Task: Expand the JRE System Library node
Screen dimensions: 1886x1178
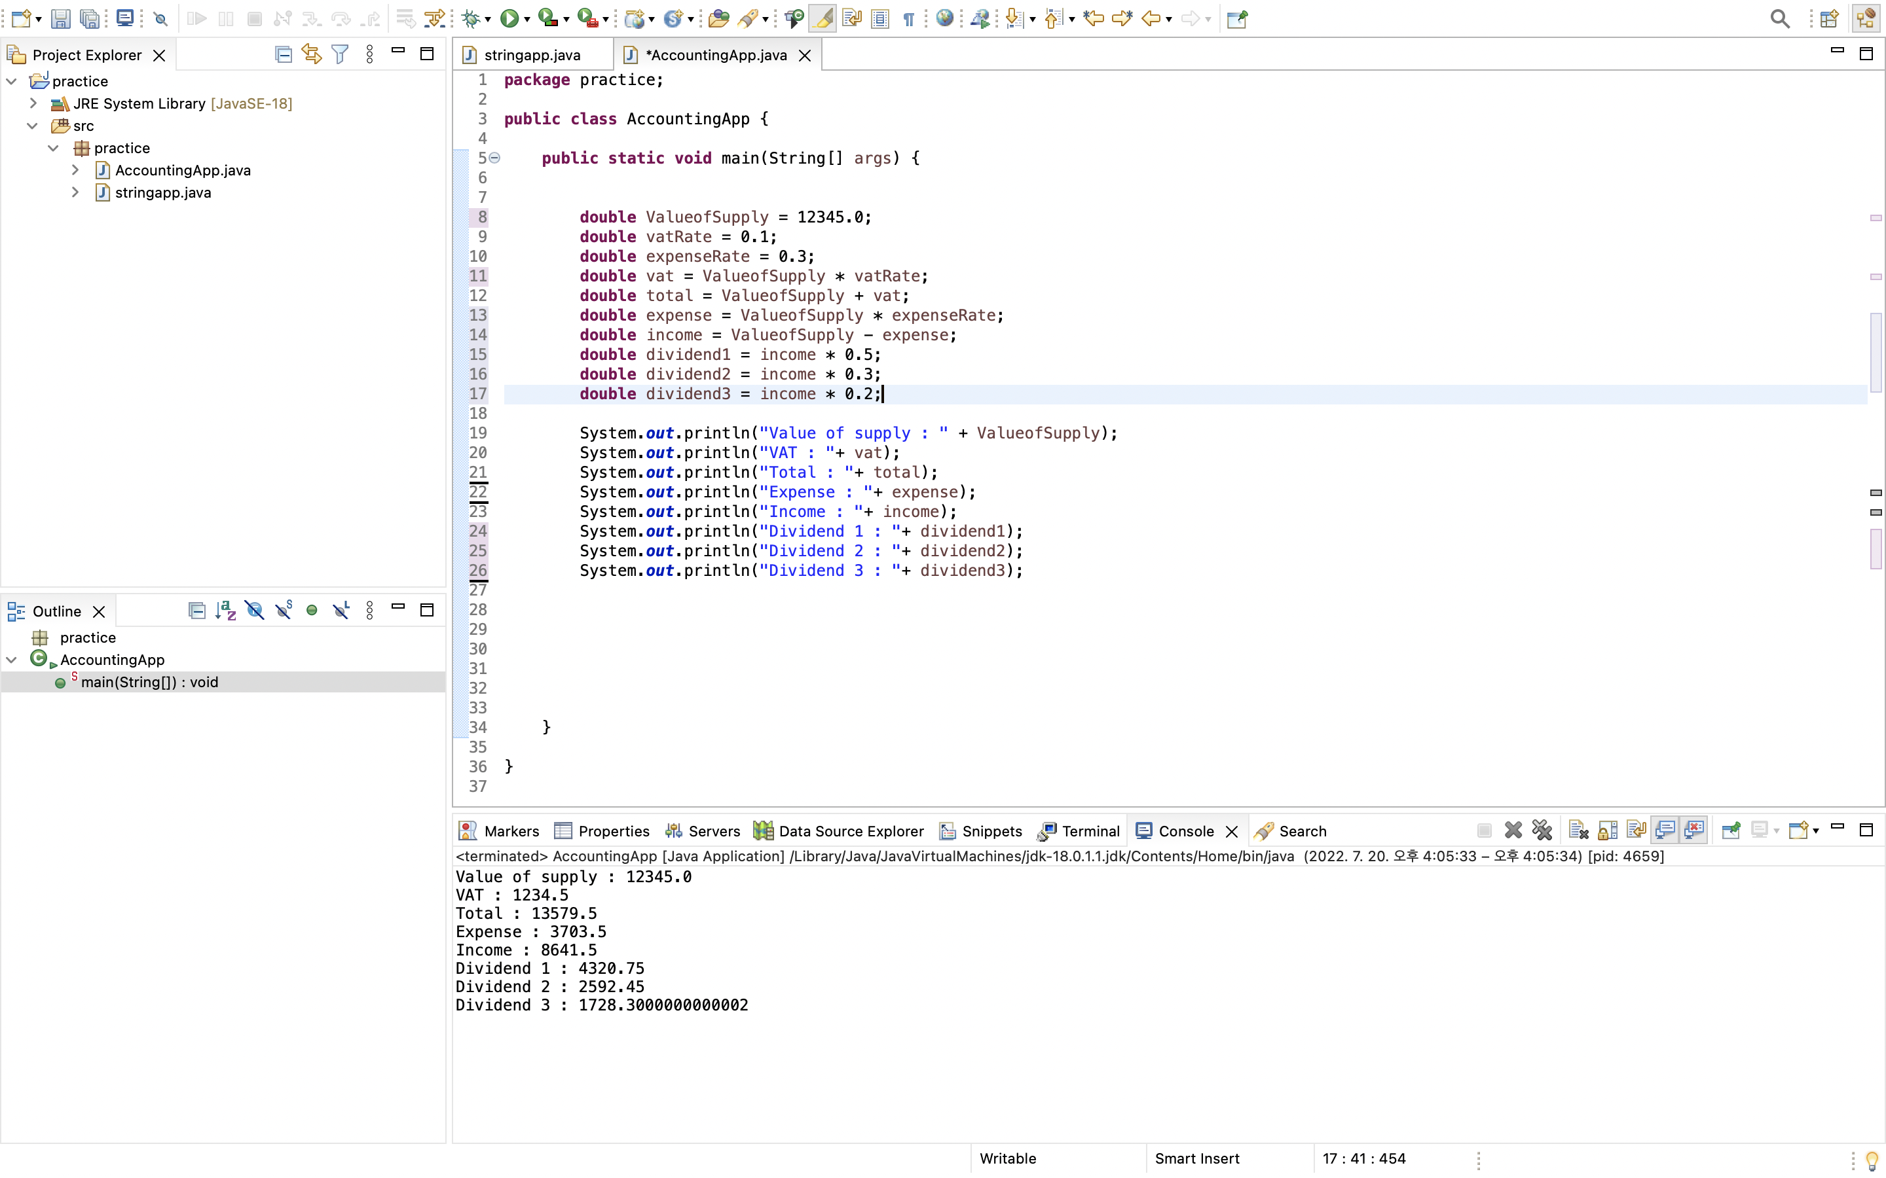Action: 33,103
